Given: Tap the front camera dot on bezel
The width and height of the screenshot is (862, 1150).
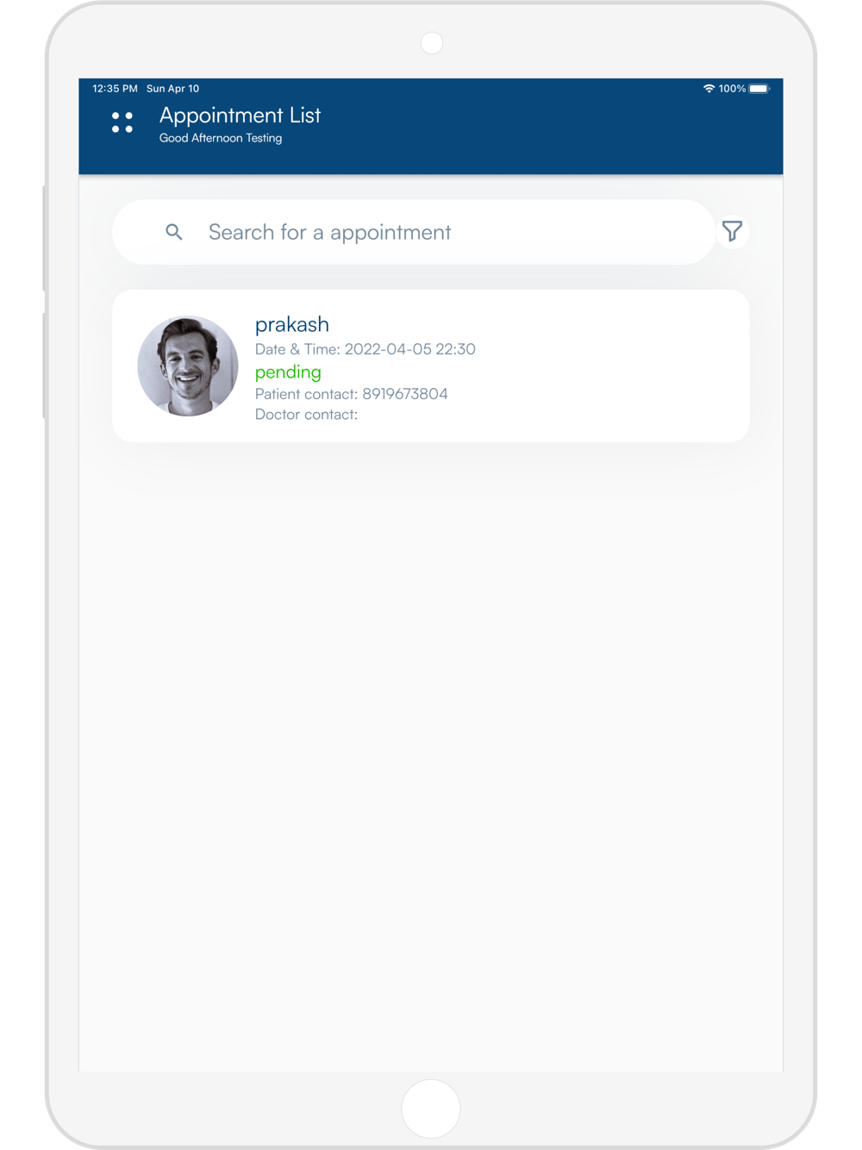Looking at the screenshot, I should coord(432,43).
